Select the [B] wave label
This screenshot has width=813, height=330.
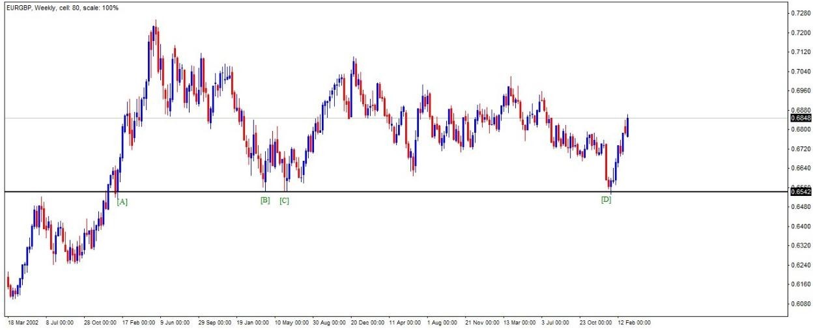tap(264, 200)
